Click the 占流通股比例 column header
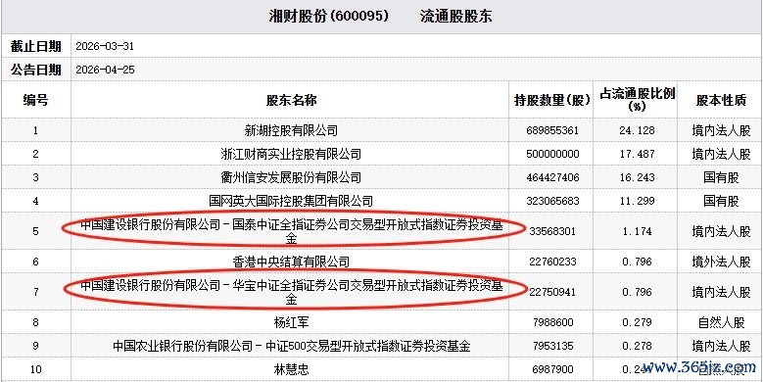The image size is (763, 382). (x=636, y=99)
